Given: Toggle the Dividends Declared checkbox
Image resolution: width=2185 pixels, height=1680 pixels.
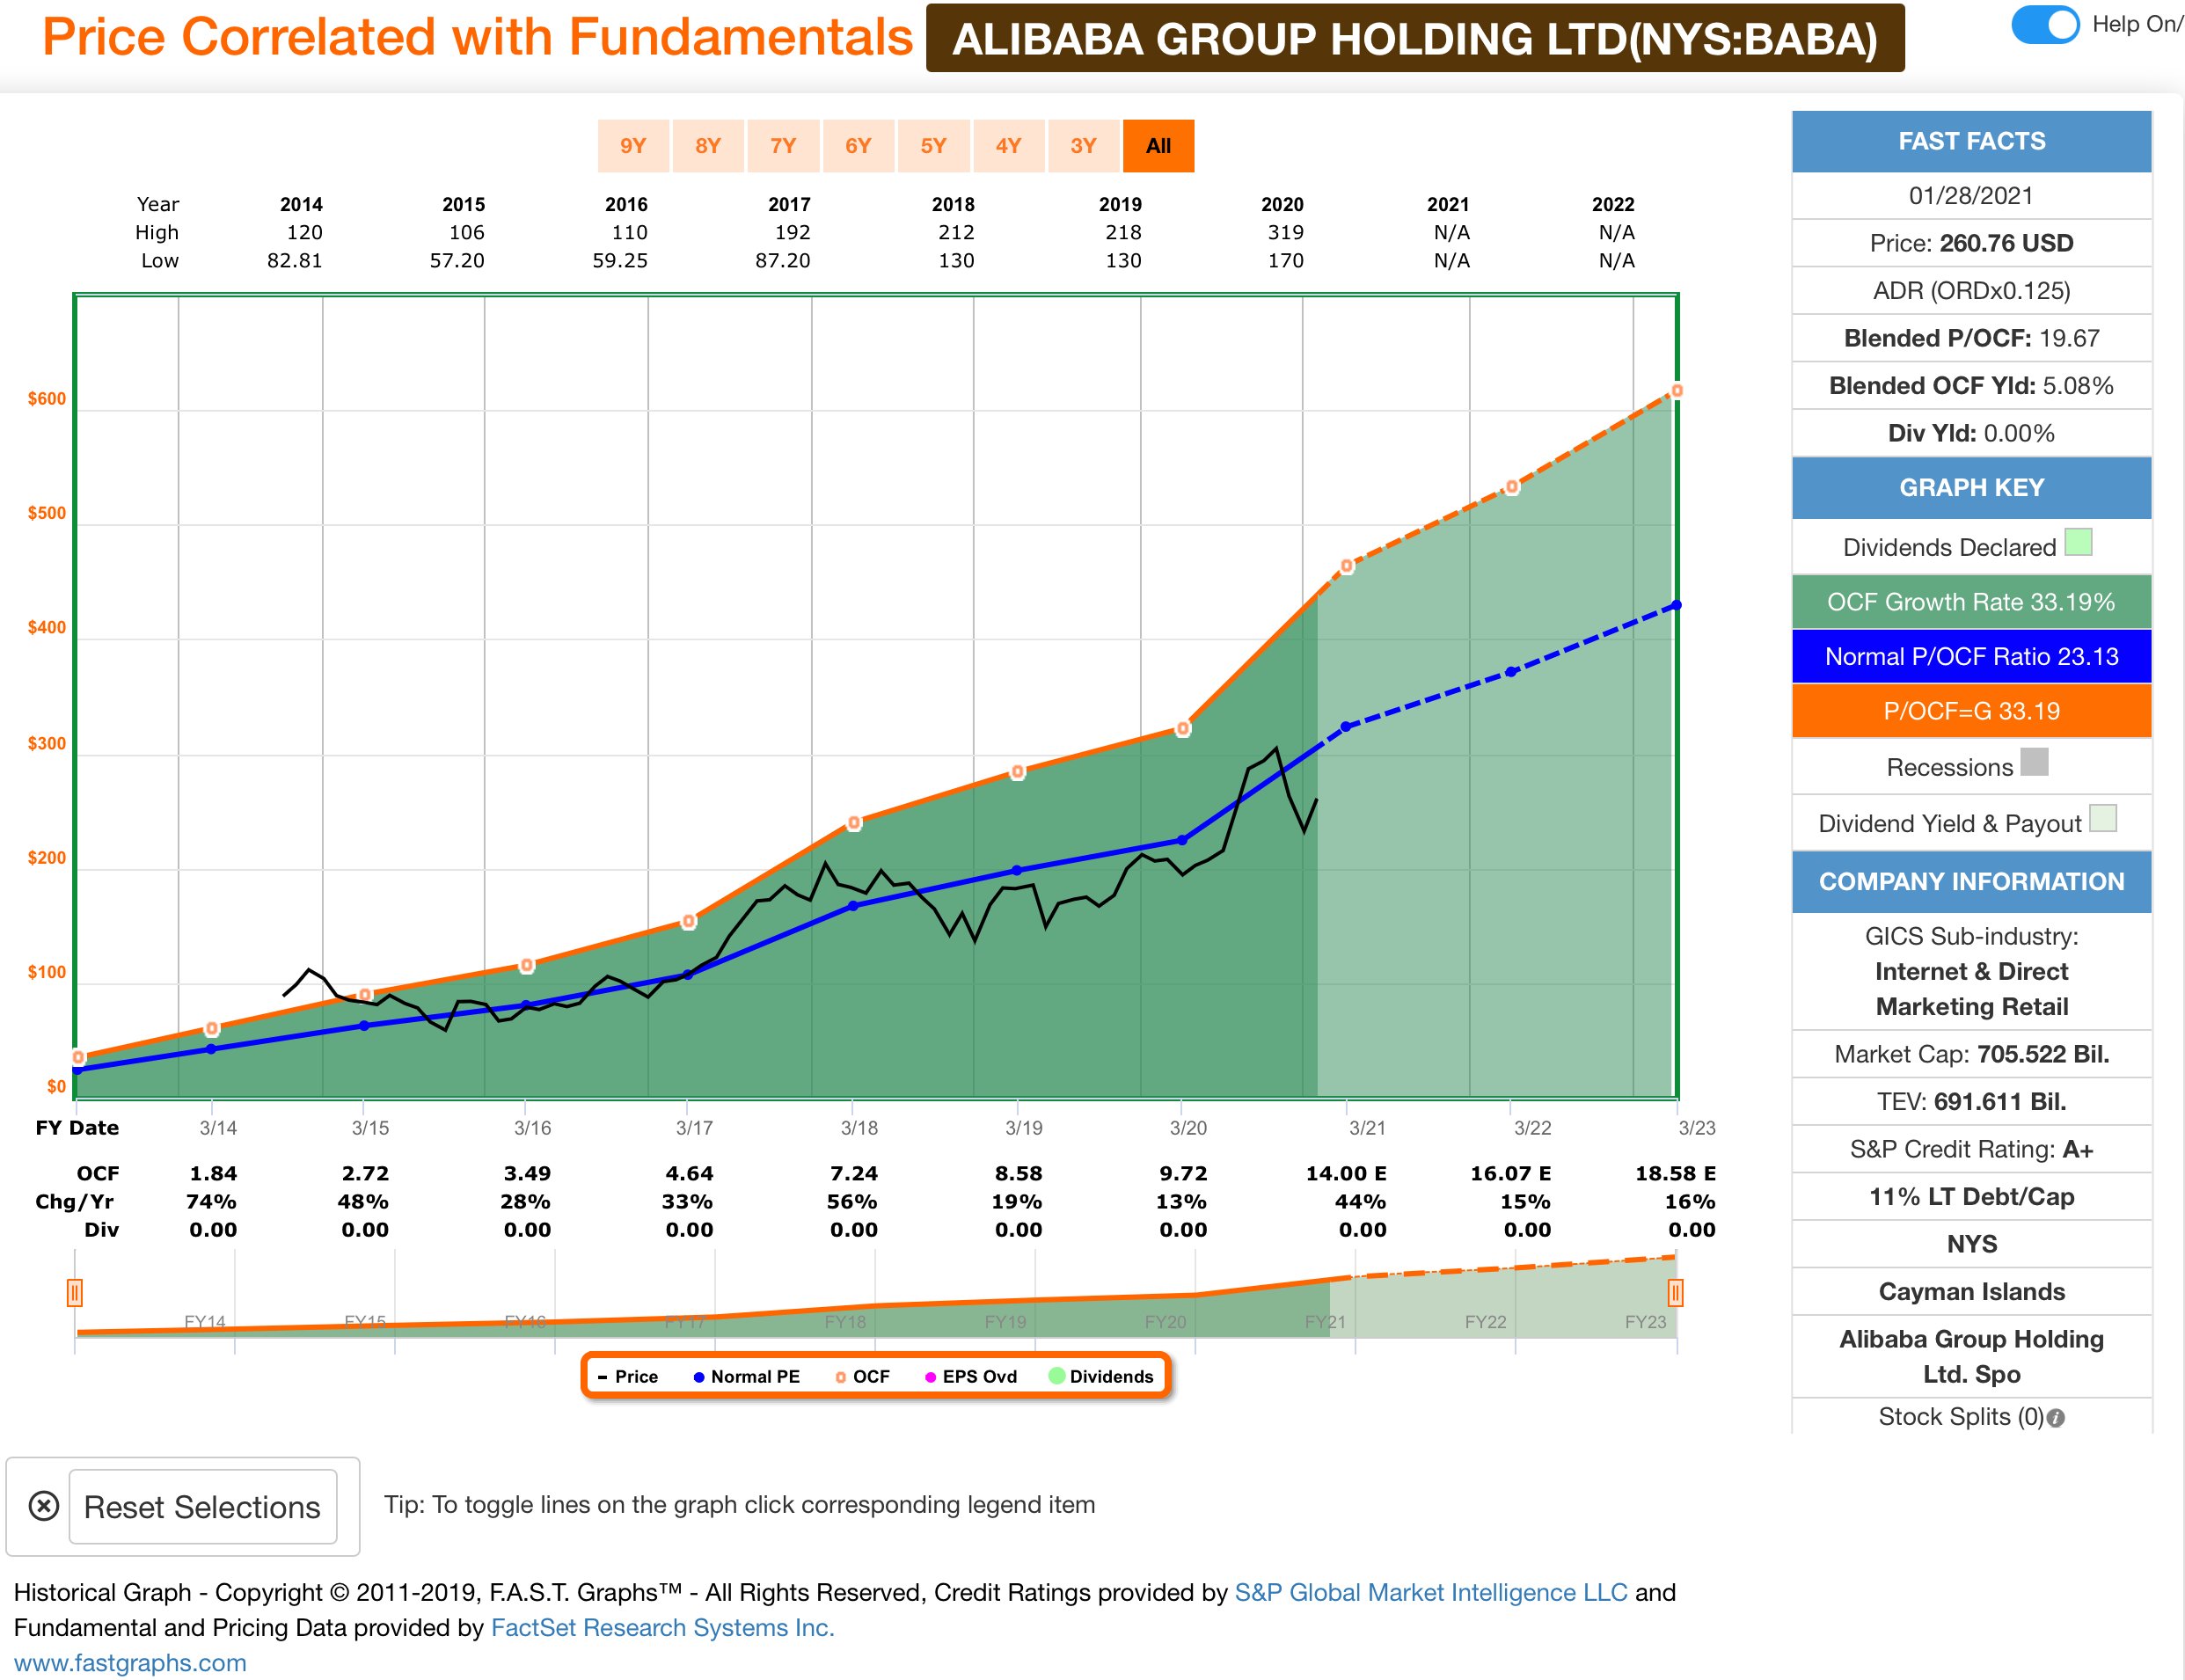Looking at the screenshot, I should point(2078,543).
